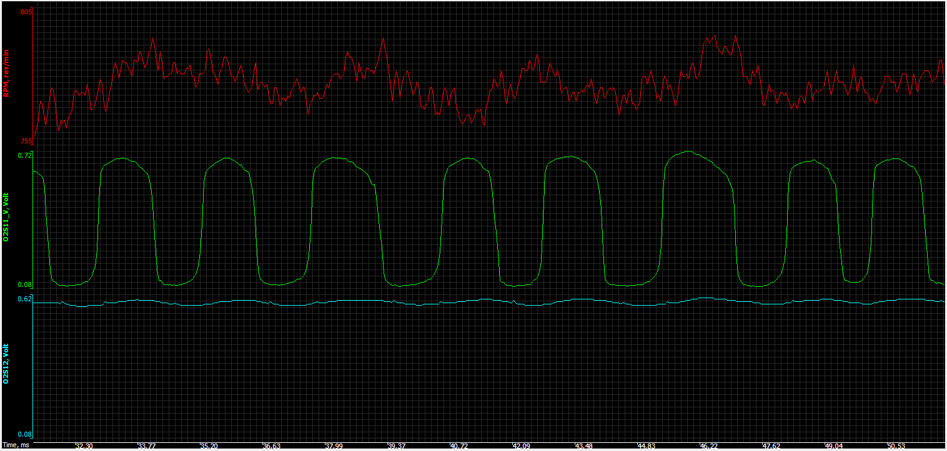
Task: Select the green O2S11_V, Volt axis label
Action: coord(6,218)
